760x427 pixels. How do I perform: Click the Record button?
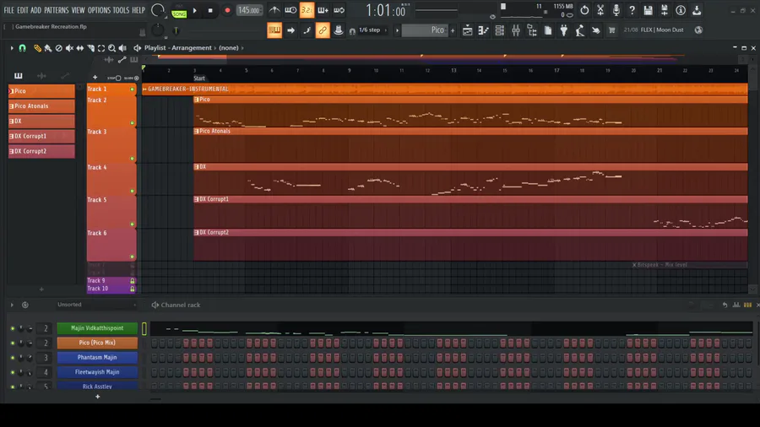click(227, 10)
